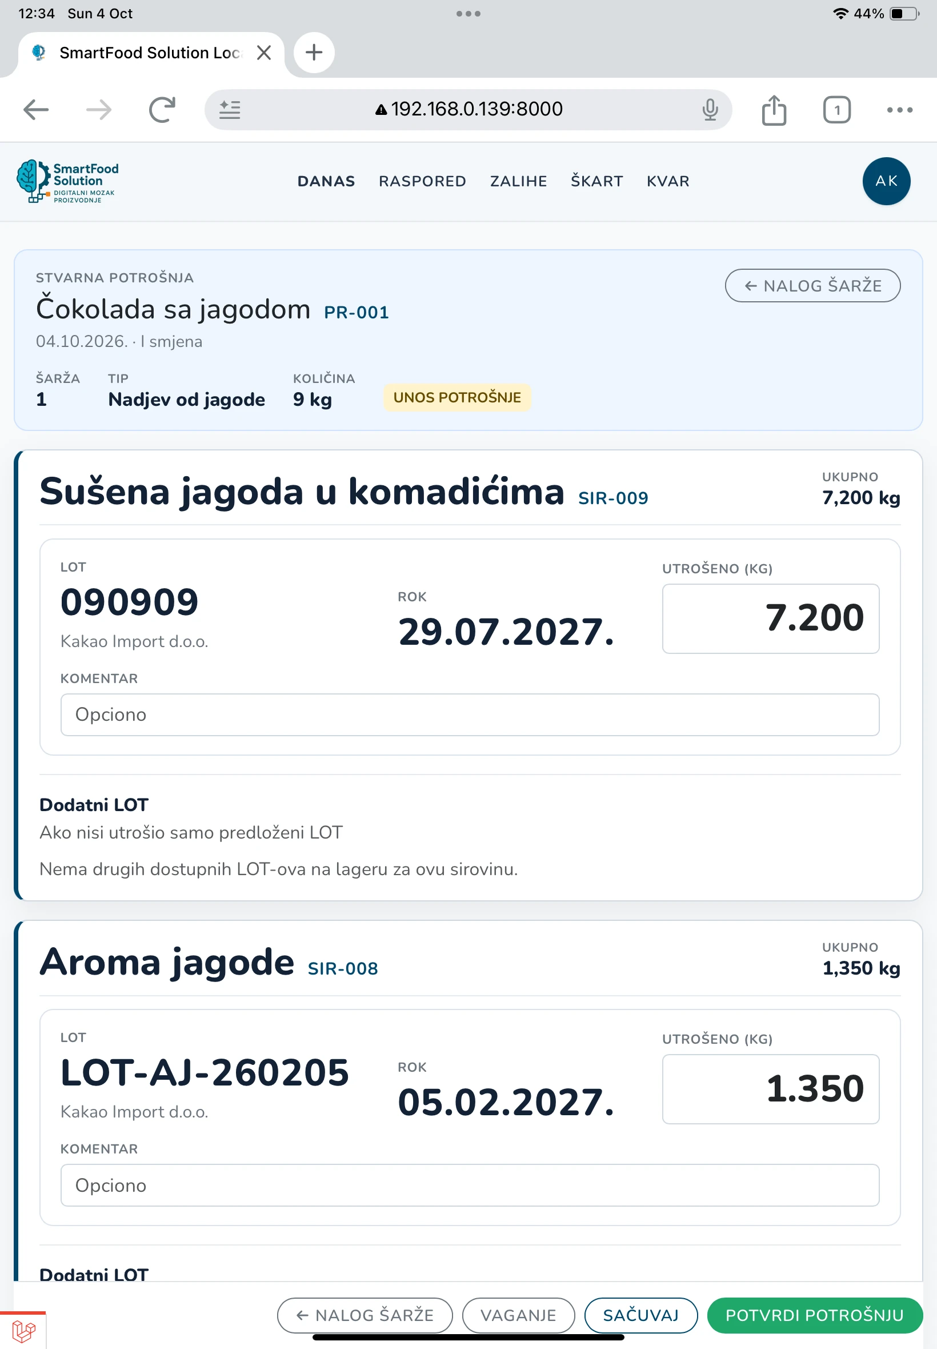937x1349 pixels.
Task: Click the browser address bar 192.168.0.139:8000
Action: (x=468, y=109)
